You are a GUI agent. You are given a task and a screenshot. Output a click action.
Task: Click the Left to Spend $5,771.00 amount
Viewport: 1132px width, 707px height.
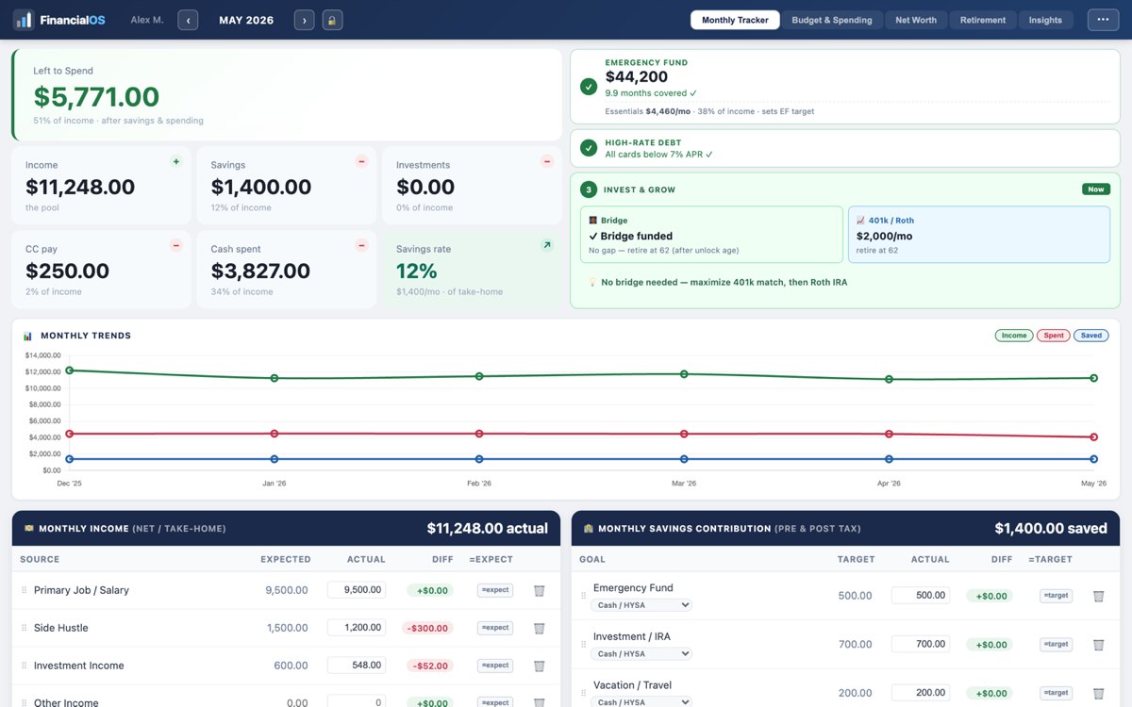pos(96,97)
